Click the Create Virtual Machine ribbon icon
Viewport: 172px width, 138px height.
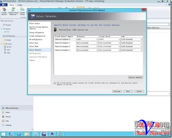pyautogui.click(x=13, y=11)
